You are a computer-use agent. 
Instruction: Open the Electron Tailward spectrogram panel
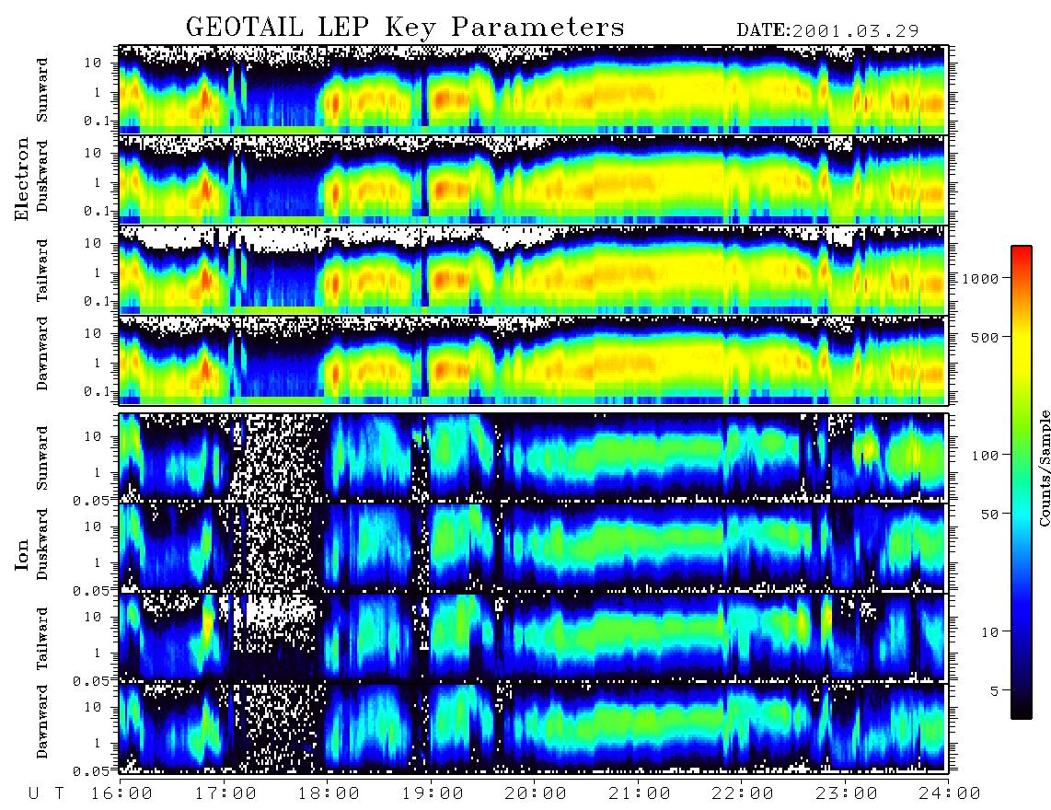532,270
